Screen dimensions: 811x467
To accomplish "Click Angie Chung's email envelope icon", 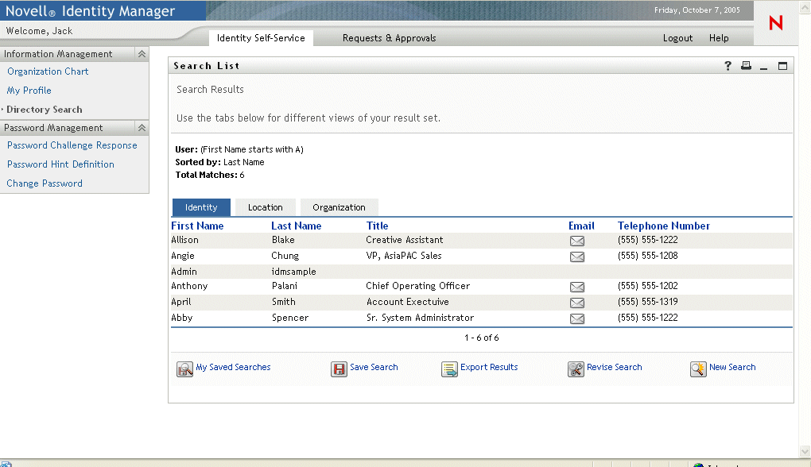I will [x=576, y=257].
